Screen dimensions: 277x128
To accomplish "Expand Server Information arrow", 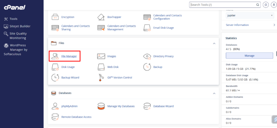I will click(274, 25).
